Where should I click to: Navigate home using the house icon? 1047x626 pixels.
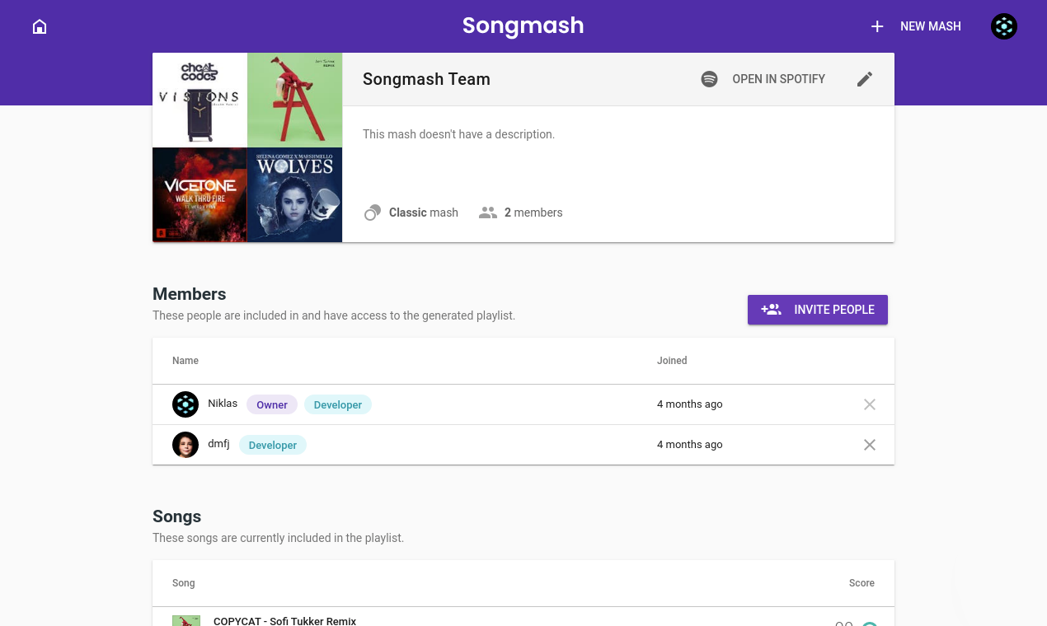tap(40, 26)
